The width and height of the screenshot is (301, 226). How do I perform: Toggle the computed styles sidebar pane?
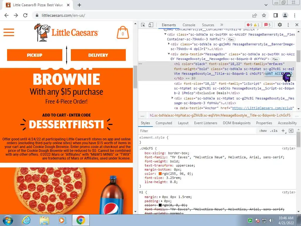click(291, 131)
